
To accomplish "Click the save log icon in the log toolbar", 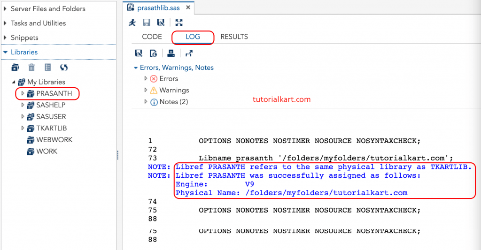I will pyautogui.click(x=139, y=53).
